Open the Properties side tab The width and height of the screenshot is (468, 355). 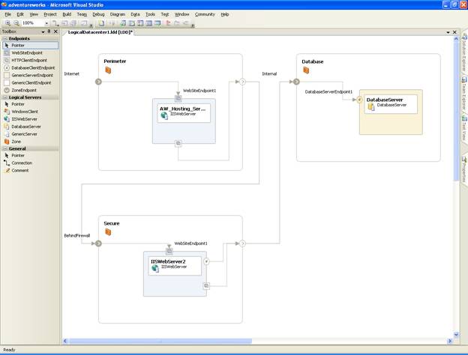(x=464, y=169)
